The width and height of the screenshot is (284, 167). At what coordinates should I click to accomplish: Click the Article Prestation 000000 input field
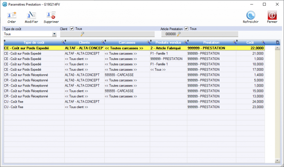tap(168, 34)
